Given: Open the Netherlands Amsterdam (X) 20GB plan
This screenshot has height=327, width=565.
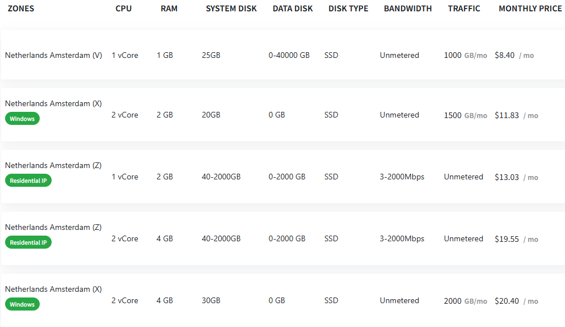Looking at the screenshot, I should (283, 115).
